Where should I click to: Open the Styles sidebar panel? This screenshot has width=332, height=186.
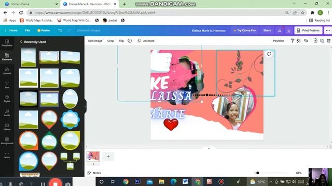[x=7, y=99]
